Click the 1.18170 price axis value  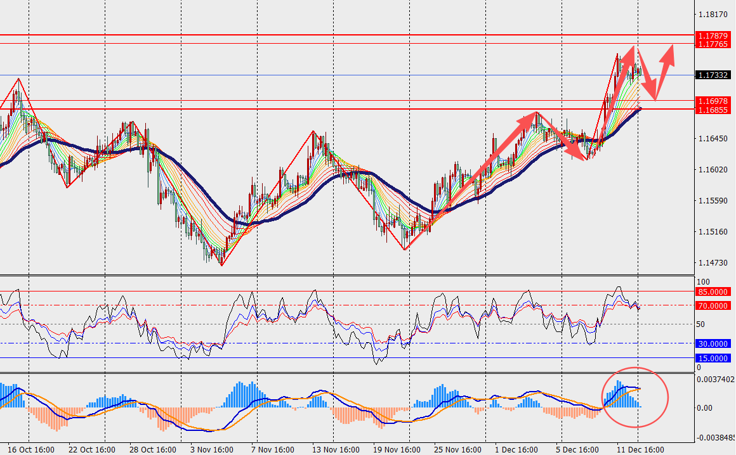coord(711,14)
